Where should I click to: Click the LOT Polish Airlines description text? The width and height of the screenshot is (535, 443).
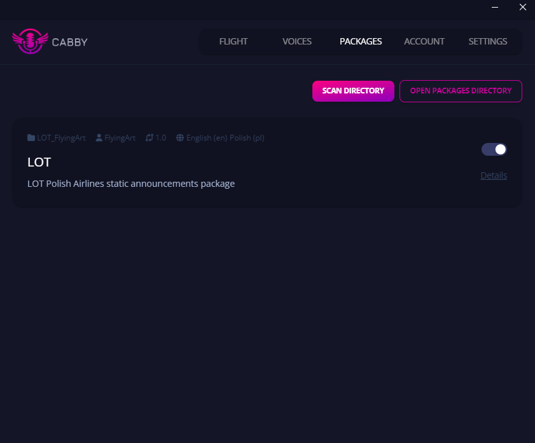pyautogui.click(x=131, y=184)
